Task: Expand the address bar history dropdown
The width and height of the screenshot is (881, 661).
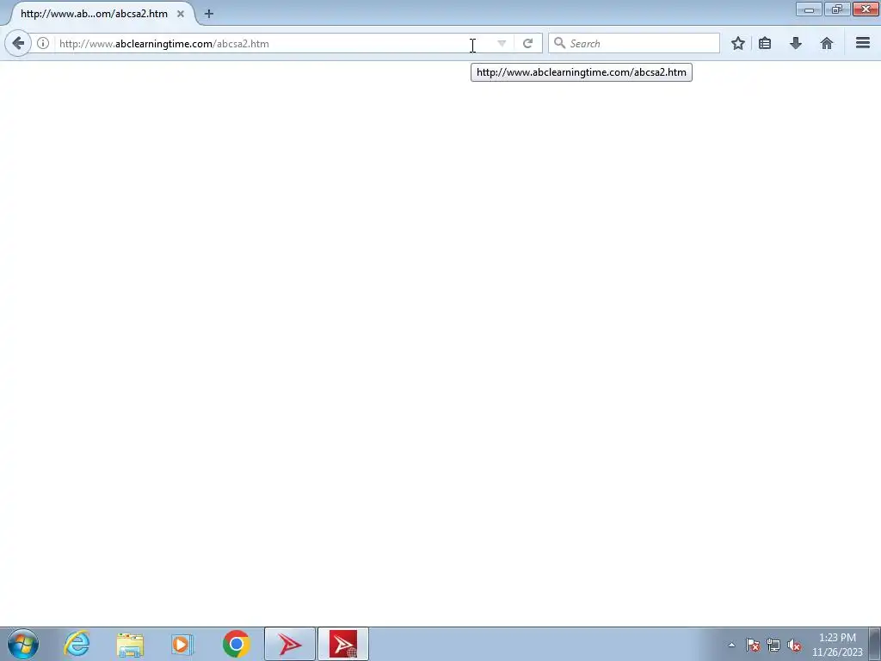Action: [x=502, y=43]
